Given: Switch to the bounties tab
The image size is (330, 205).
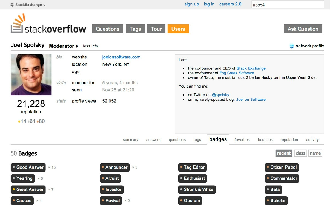Looking at the screenshot, I should pos(265,140).
